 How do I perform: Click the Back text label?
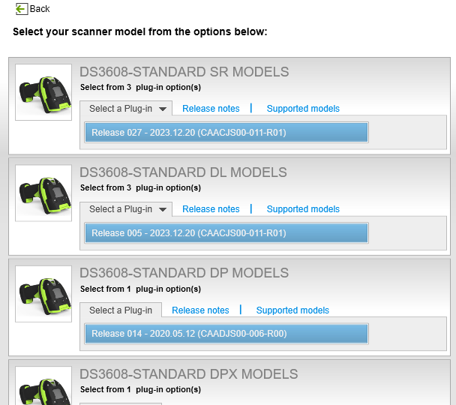click(x=40, y=9)
